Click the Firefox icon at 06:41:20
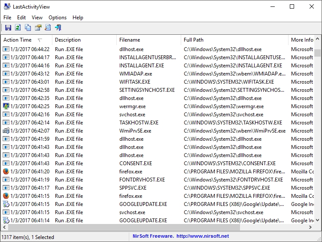Viewport: 322px width, 242px height. click(x=6, y=171)
